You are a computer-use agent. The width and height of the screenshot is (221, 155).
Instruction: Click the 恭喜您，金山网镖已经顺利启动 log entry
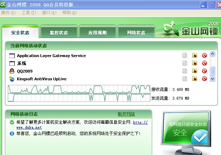(x=78, y=134)
